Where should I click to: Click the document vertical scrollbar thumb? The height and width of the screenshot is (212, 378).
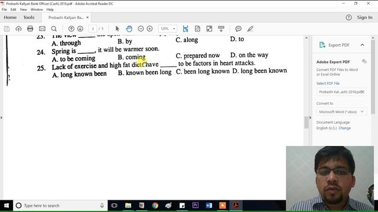[307, 122]
